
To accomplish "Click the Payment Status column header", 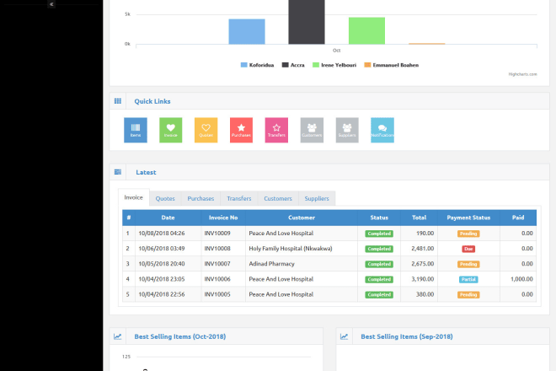I will tap(468, 218).
